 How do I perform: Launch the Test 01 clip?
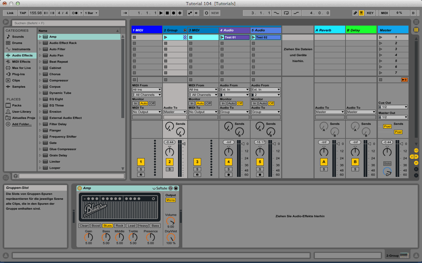222,37
